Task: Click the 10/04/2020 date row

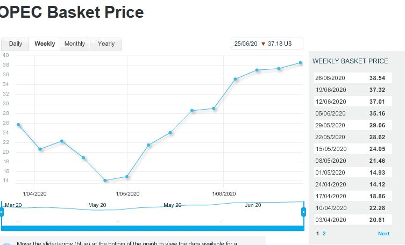Action: pyautogui.click(x=353, y=208)
